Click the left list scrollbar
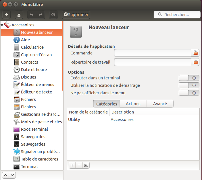The width and height of the screenshot is (202, 180). (63, 56)
